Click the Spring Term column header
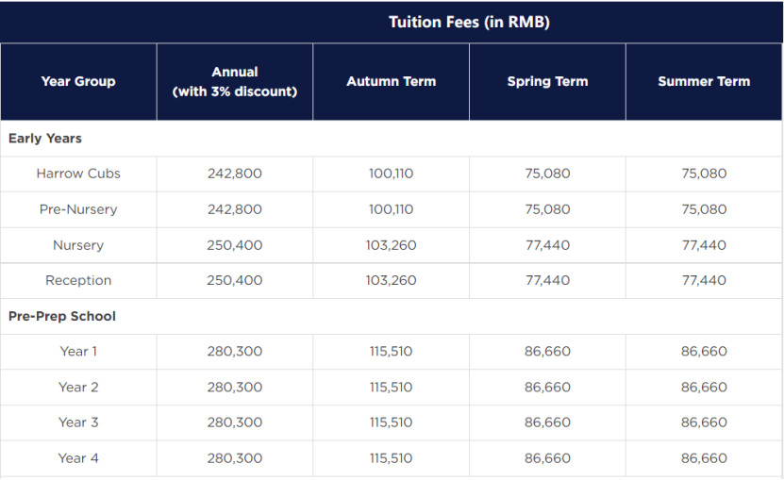This screenshot has width=784, height=480. (x=547, y=81)
